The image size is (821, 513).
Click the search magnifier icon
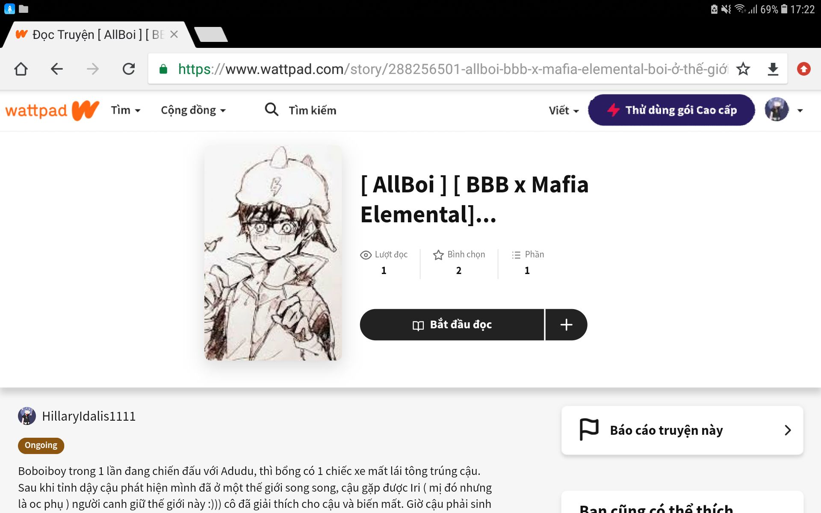(x=272, y=110)
